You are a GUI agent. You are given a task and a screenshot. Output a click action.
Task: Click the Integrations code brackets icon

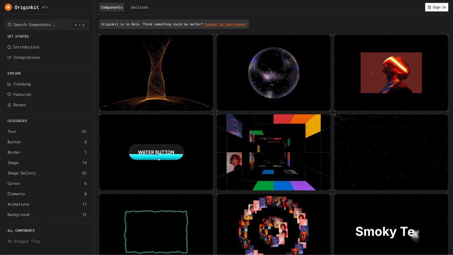pos(10,57)
